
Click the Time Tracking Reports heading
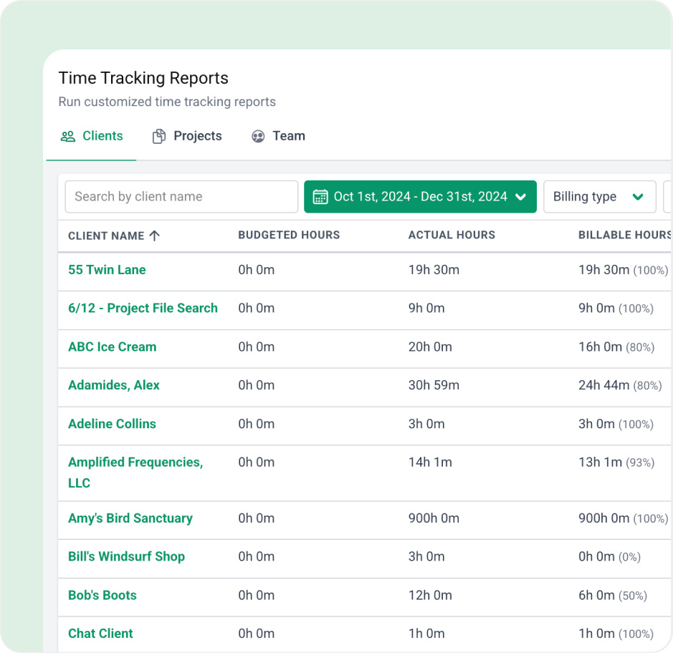tap(143, 78)
